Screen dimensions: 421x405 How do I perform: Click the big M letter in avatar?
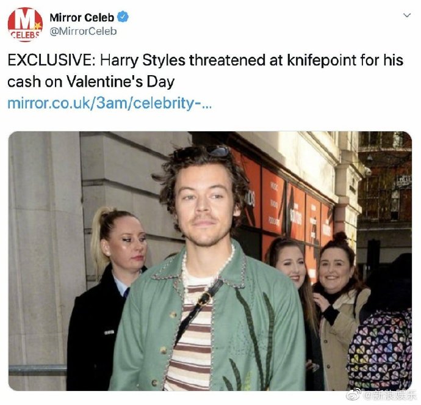click(24, 19)
